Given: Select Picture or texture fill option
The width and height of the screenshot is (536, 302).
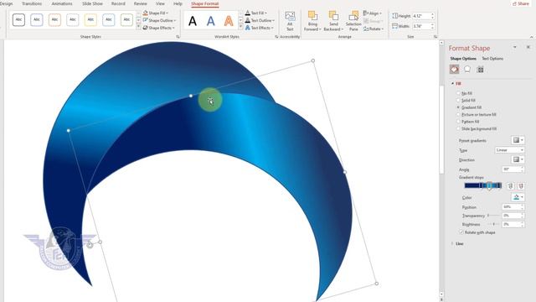Looking at the screenshot, I should (477, 115).
